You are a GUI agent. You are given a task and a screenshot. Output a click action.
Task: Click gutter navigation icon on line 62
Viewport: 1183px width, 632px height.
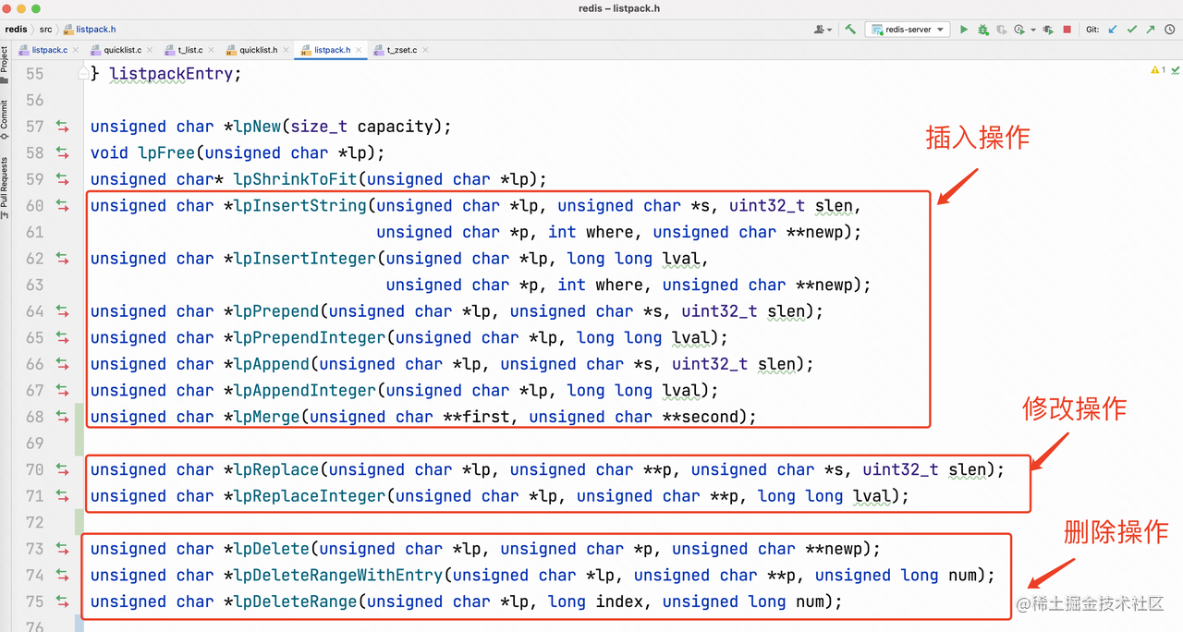click(63, 259)
